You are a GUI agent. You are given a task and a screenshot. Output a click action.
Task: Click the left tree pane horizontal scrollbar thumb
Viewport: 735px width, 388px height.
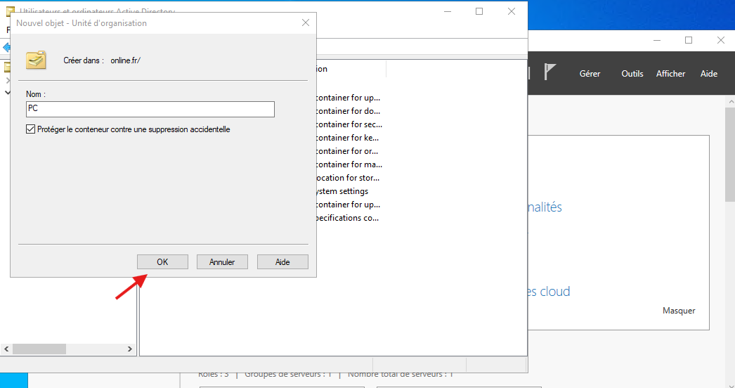coord(39,349)
